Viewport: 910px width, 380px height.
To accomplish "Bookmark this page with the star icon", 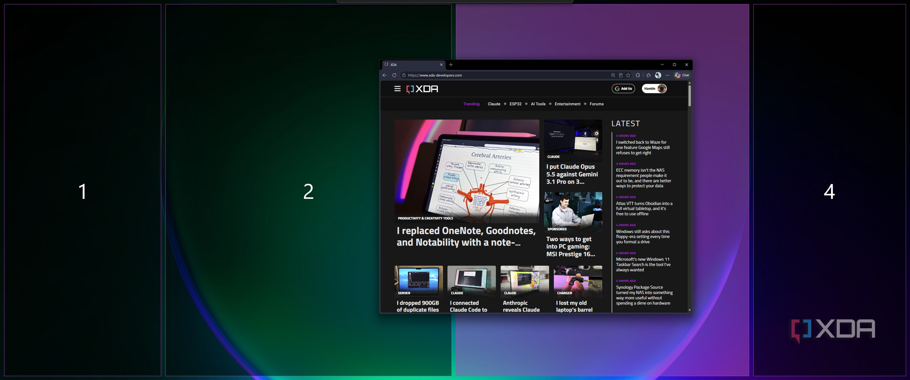I will (x=628, y=75).
